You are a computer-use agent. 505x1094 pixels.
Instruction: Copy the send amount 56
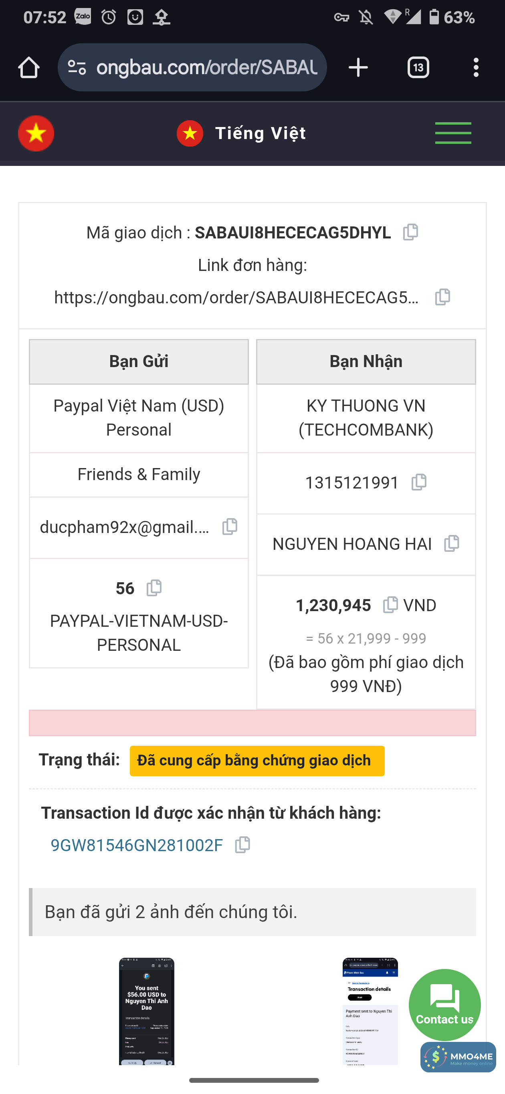coord(154,588)
